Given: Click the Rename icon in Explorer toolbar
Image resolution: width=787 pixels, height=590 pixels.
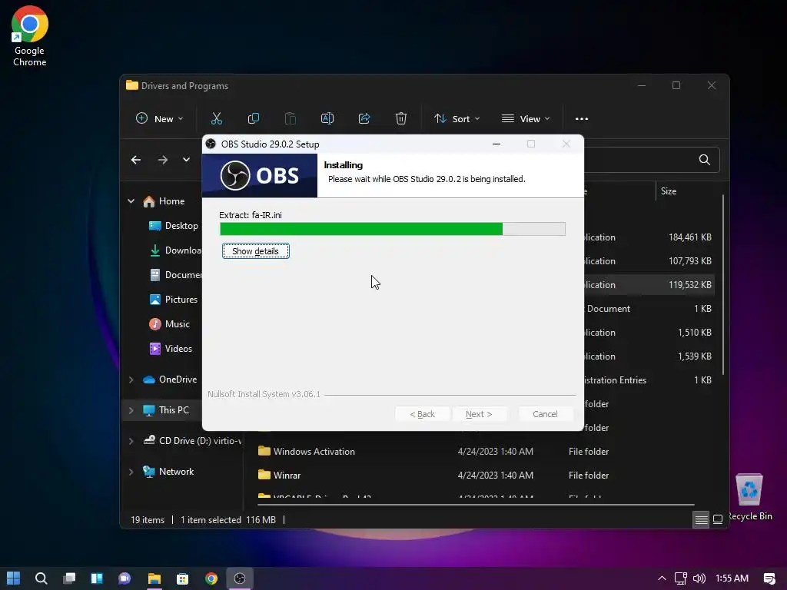Looking at the screenshot, I should (327, 119).
